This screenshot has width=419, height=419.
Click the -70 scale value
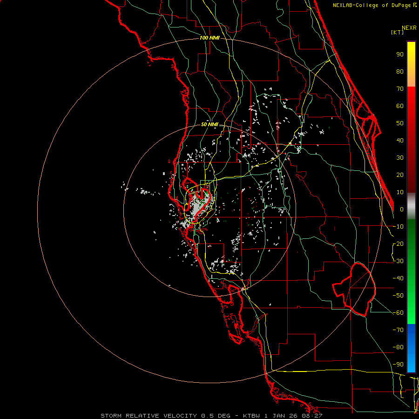(398, 330)
